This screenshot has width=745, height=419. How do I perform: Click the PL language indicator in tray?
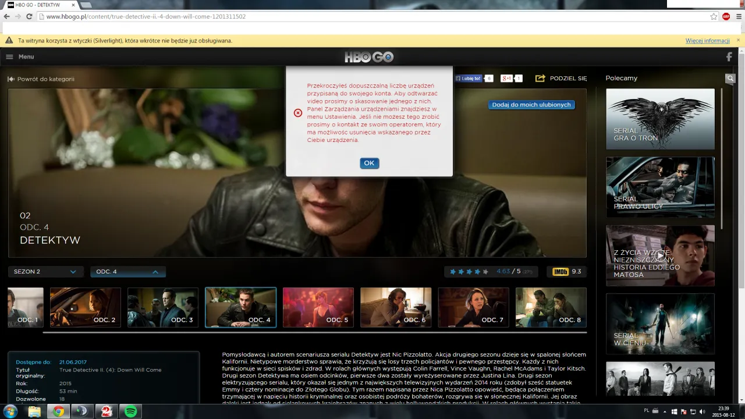tap(647, 411)
